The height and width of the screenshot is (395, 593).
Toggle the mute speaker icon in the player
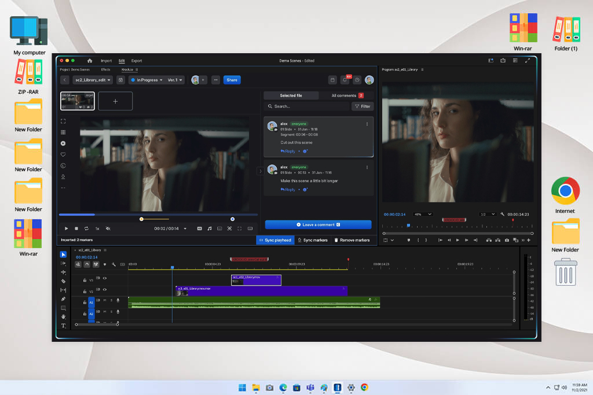coord(108,228)
